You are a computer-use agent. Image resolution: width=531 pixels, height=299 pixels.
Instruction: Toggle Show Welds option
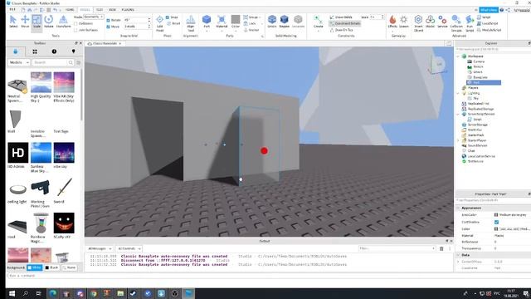point(341,17)
